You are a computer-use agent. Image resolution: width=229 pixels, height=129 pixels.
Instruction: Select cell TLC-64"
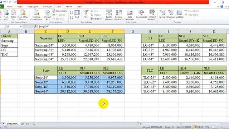pyautogui.click(x=150, y=91)
